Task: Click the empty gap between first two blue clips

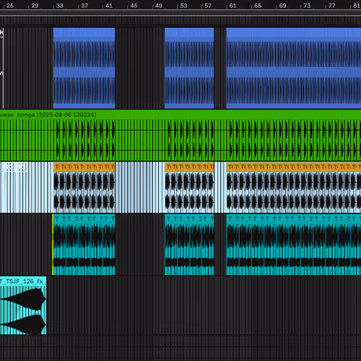Action: (x=140, y=68)
